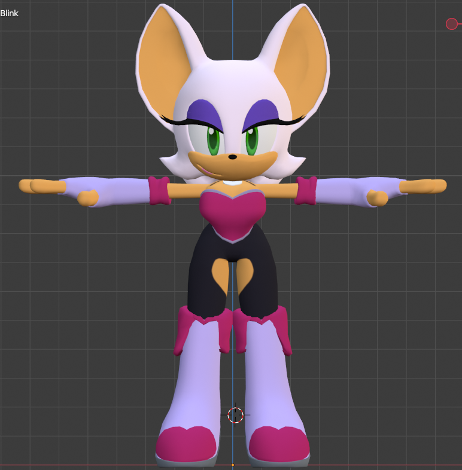
Task: Click the red X-axis navigation gizmo circle
Action: 451,24
